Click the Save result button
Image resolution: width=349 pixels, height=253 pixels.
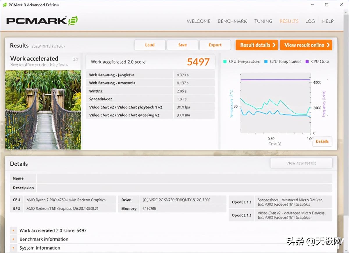pyautogui.click(x=182, y=45)
